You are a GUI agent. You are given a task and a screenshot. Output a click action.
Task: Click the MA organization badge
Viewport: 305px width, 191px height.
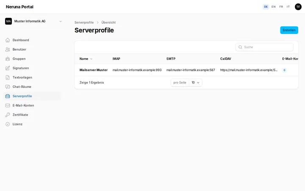point(8,21)
